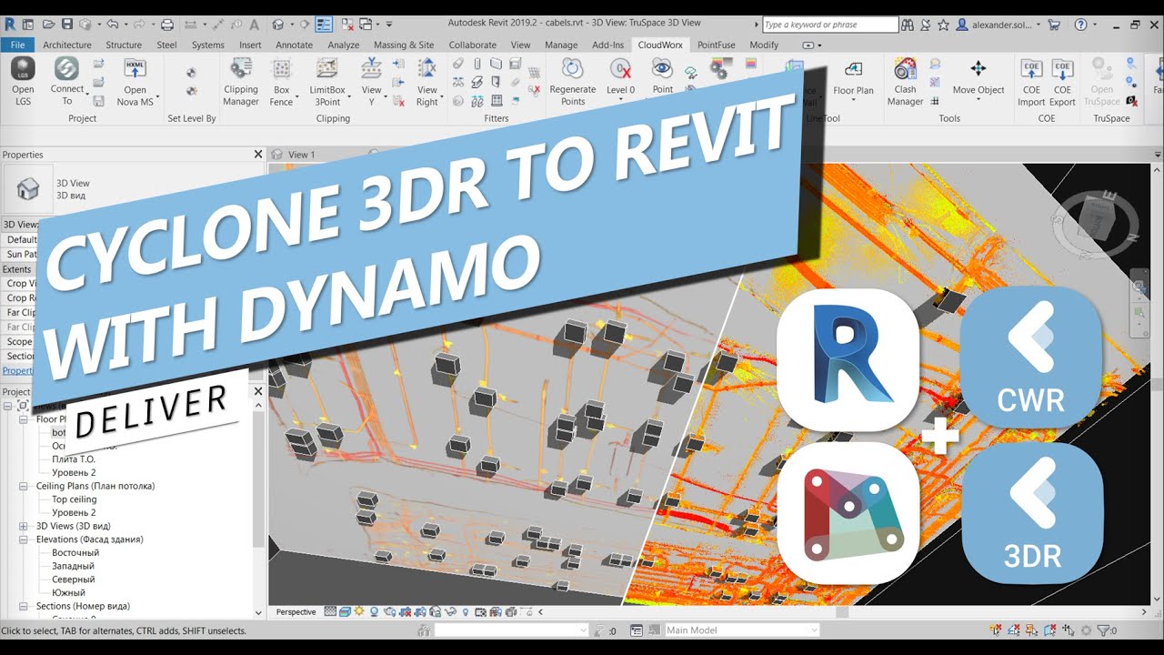Click the View Y clipping icon
The image size is (1164, 655).
371,69
